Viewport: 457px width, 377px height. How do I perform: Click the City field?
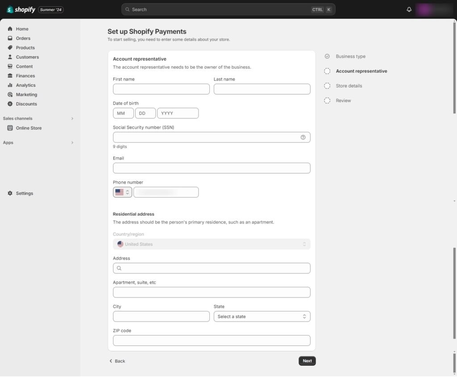click(161, 317)
